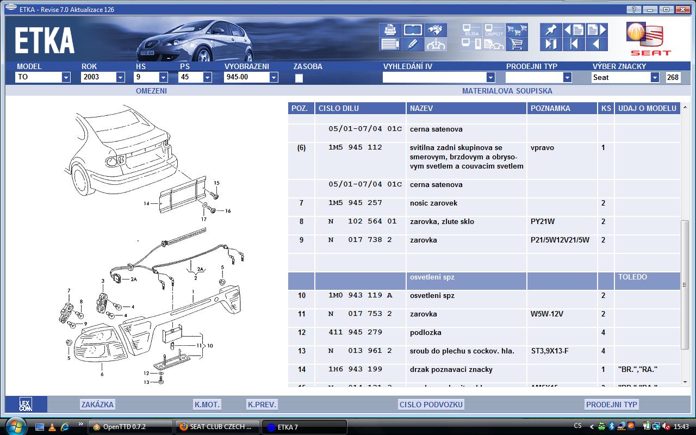Select the pencil edit icon
This screenshot has width=696, height=435.
413,44
